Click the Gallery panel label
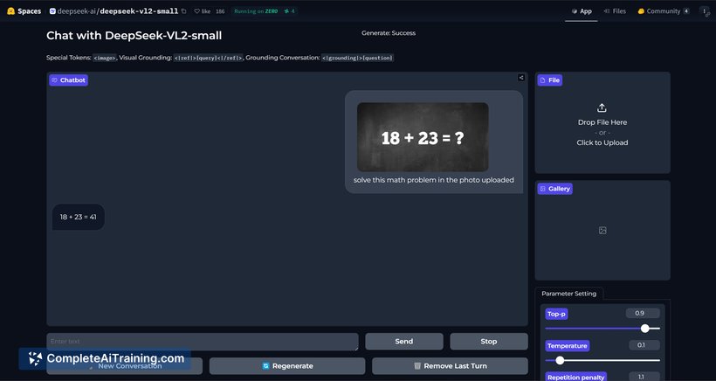 [x=554, y=189]
